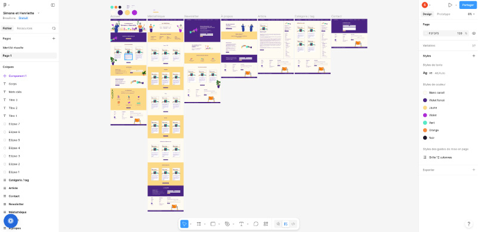Open presentation options dropdown arrow
Image resolution: width=478 pixels, height=232 pixels.
456,5
